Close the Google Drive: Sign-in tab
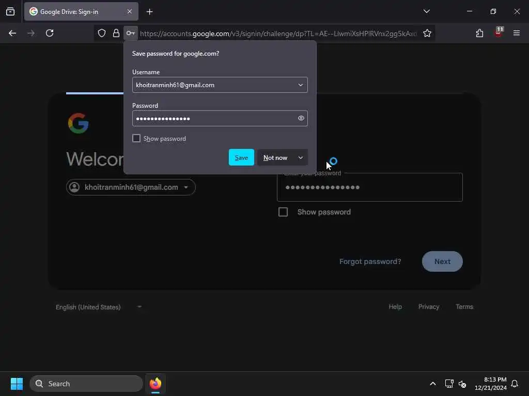The width and height of the screenshot is (529, 396). click(x=130, y=11)
